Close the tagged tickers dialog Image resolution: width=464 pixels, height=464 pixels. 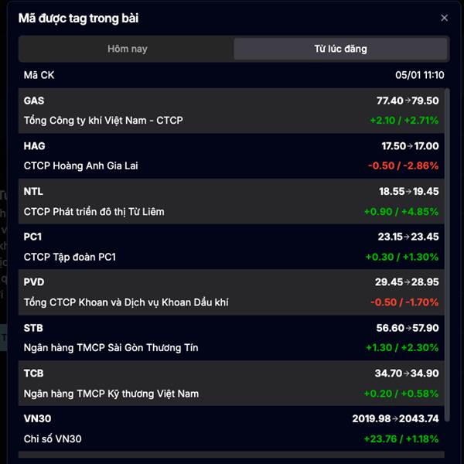444,18
